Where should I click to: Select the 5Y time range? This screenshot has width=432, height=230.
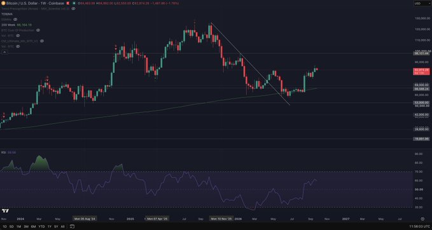56,226
